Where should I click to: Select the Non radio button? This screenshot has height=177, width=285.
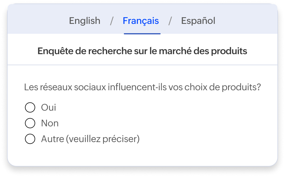(x=29, y=123)
